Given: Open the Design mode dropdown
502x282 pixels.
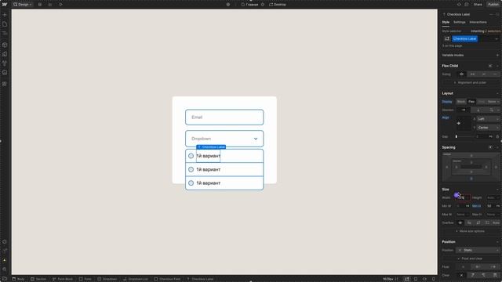Looking at the screenshot, I should pos(23,5).
